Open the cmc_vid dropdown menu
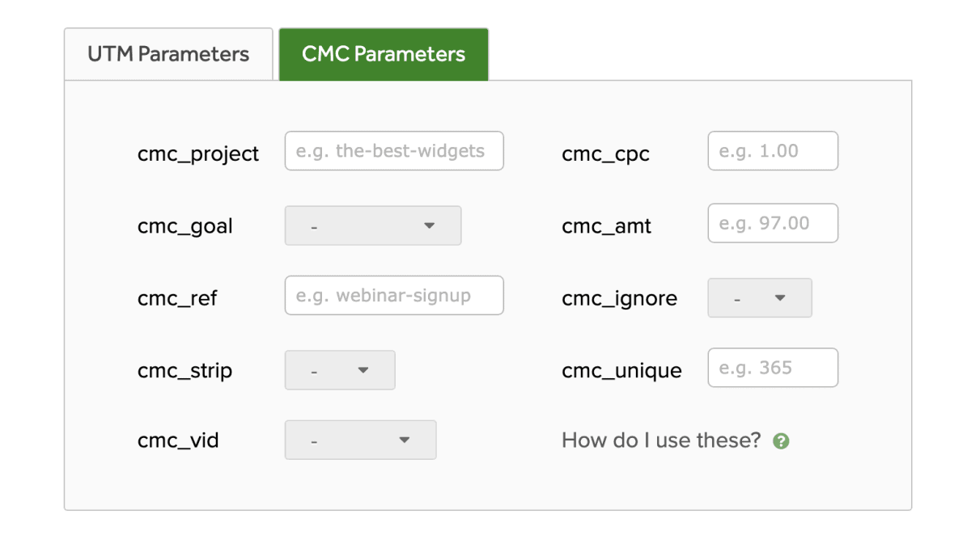The image size is (971, 552). (360, 440)
